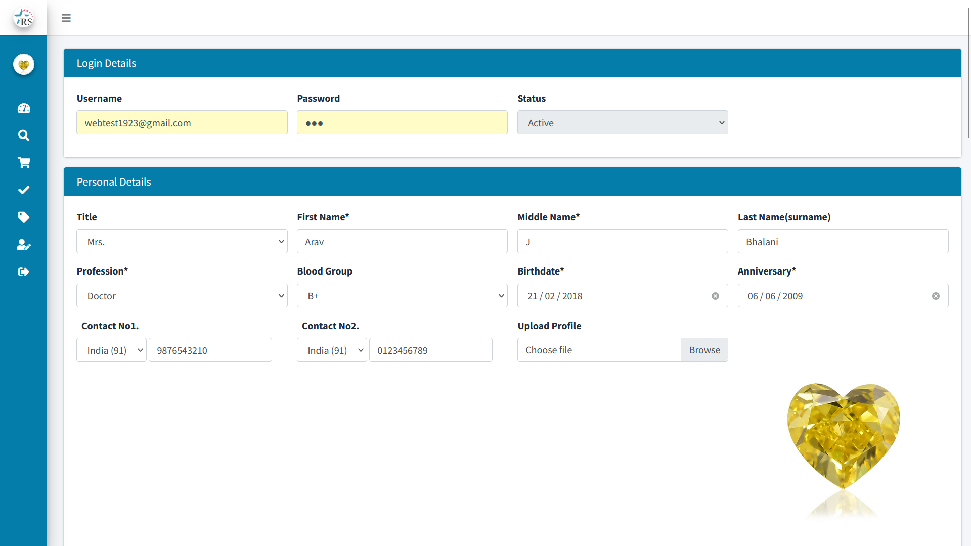Open the profile avatar in sidebar

(x=24, y=64)
